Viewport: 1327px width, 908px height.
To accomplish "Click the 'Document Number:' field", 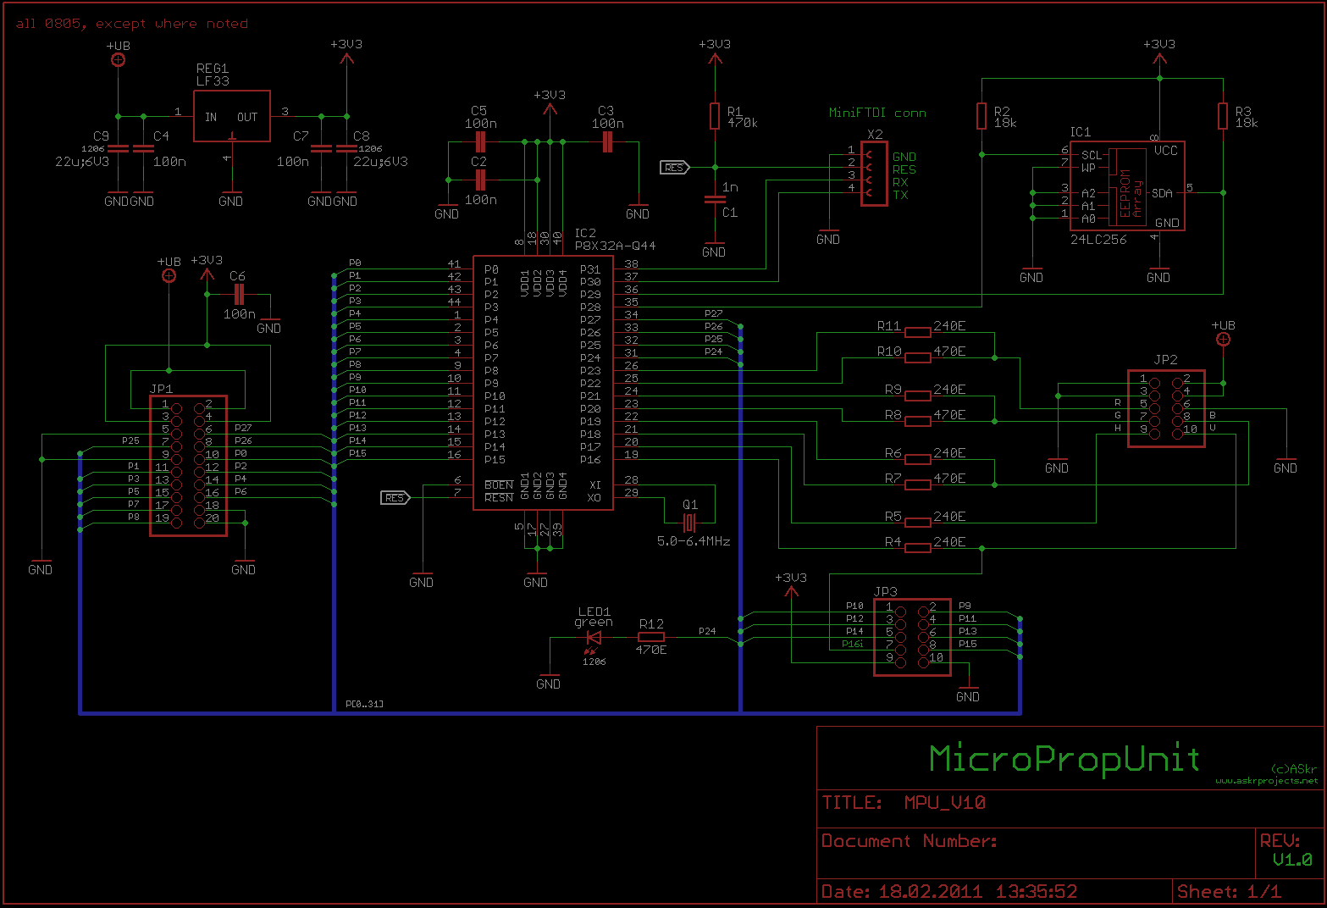I will (x=910, y=841).
